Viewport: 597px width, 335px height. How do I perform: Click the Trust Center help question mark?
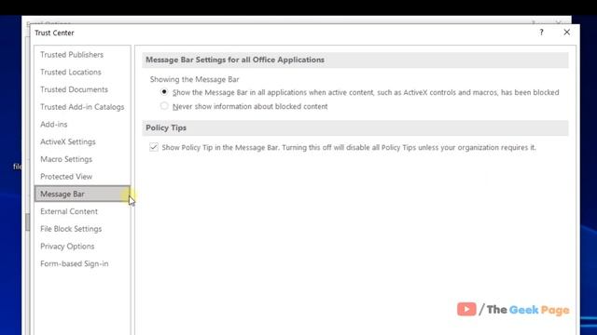(x=541, y=33)
